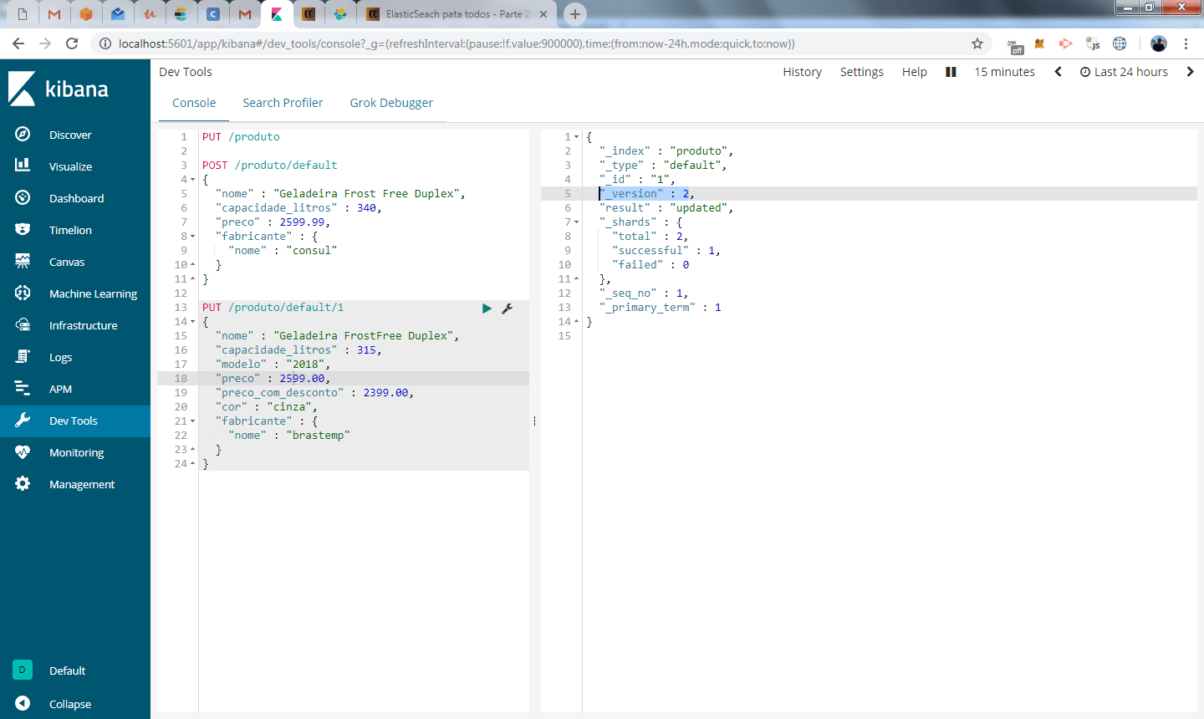Open the 15 minutes refresh interval picker
The width and height of the screenshot is (1204, 719).
coord(1004,72)
